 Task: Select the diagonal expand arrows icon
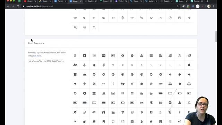pos(94,84)
